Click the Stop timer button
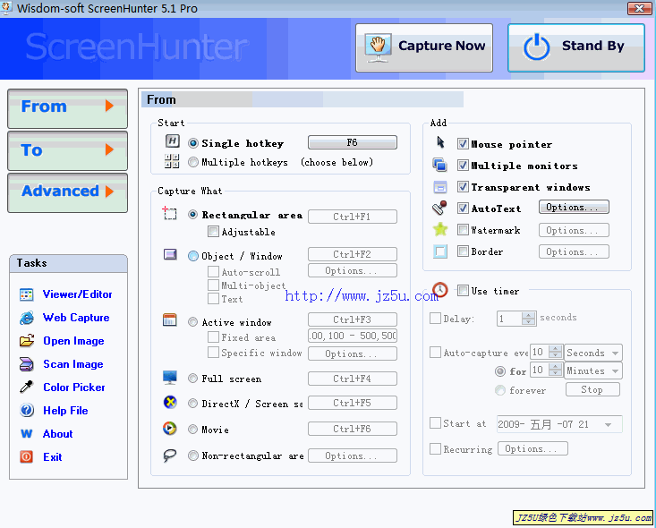This screenshot has width=656, height=528. [x=592, y=389]
